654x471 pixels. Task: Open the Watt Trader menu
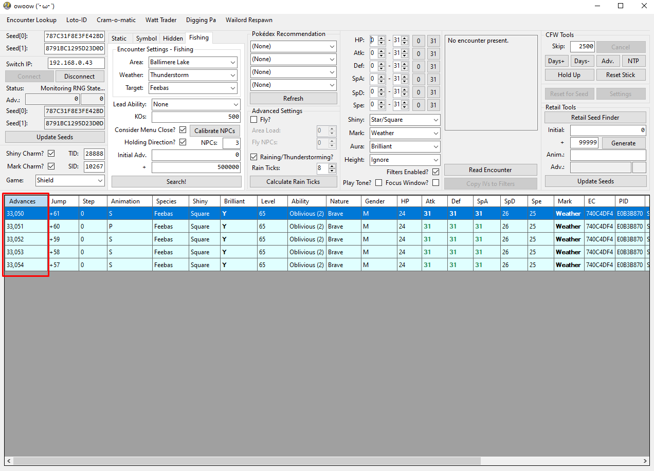point(161,20)
